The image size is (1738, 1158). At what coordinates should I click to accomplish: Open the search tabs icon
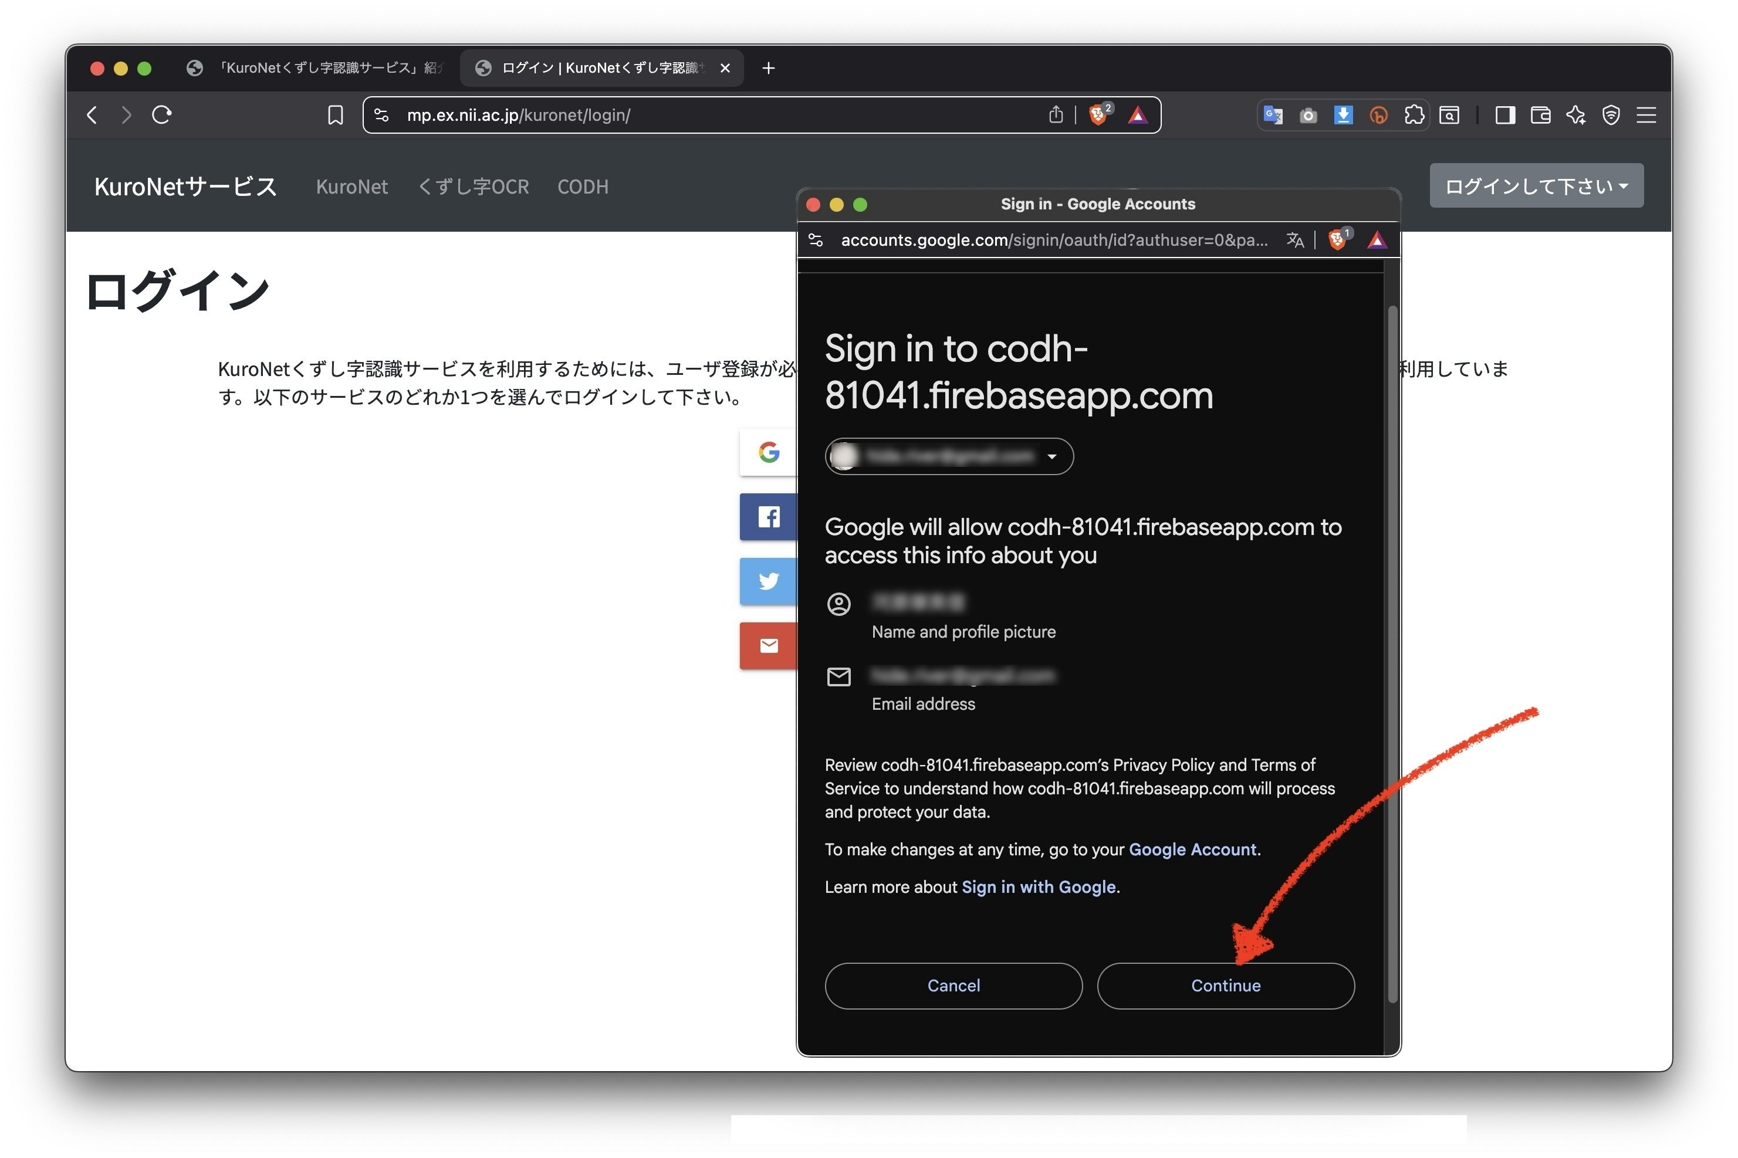coord(1449,115)
